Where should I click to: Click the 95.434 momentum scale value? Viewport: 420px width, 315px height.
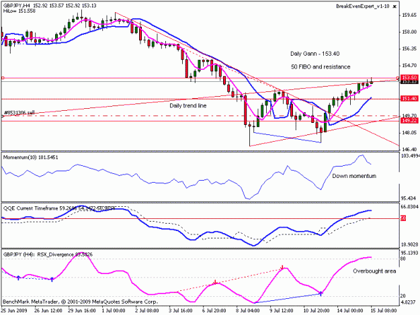click(x=408, y=198)
